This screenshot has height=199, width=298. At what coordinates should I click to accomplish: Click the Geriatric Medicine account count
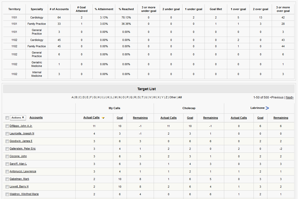pyautogui.click(x=59, y=64)
